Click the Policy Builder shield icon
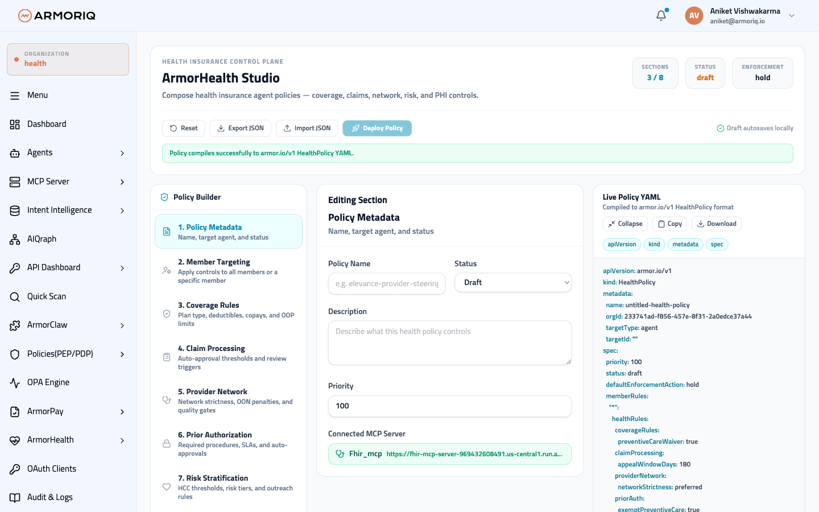This screenshot has width=819, height=512. [x=164, y=197]
